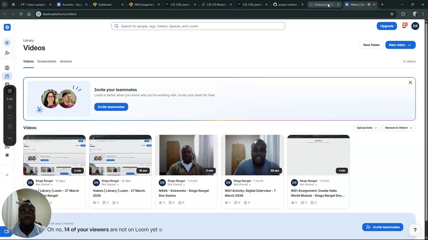Delete the current recording
The height and width of the screenshot is (240, 428).
point(10,126)
